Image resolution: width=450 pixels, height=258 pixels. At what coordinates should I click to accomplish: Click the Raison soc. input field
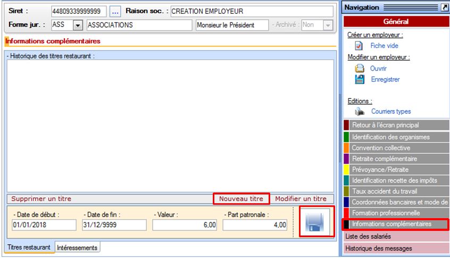[252, 12]
